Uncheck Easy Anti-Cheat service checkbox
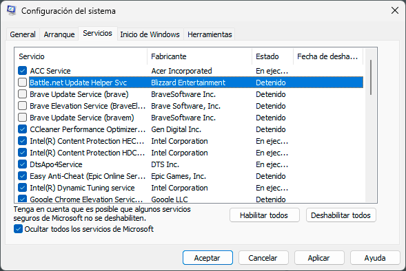This screenshot has width=406, height=271. click(22, 176)
